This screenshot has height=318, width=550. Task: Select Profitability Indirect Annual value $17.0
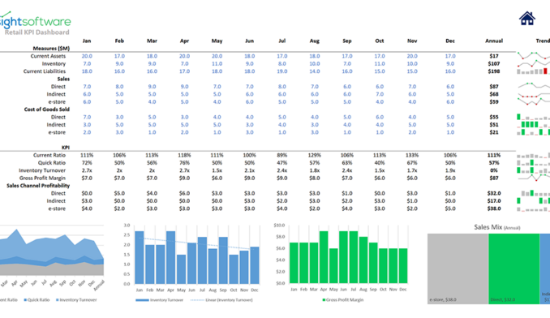click(494, 201)
